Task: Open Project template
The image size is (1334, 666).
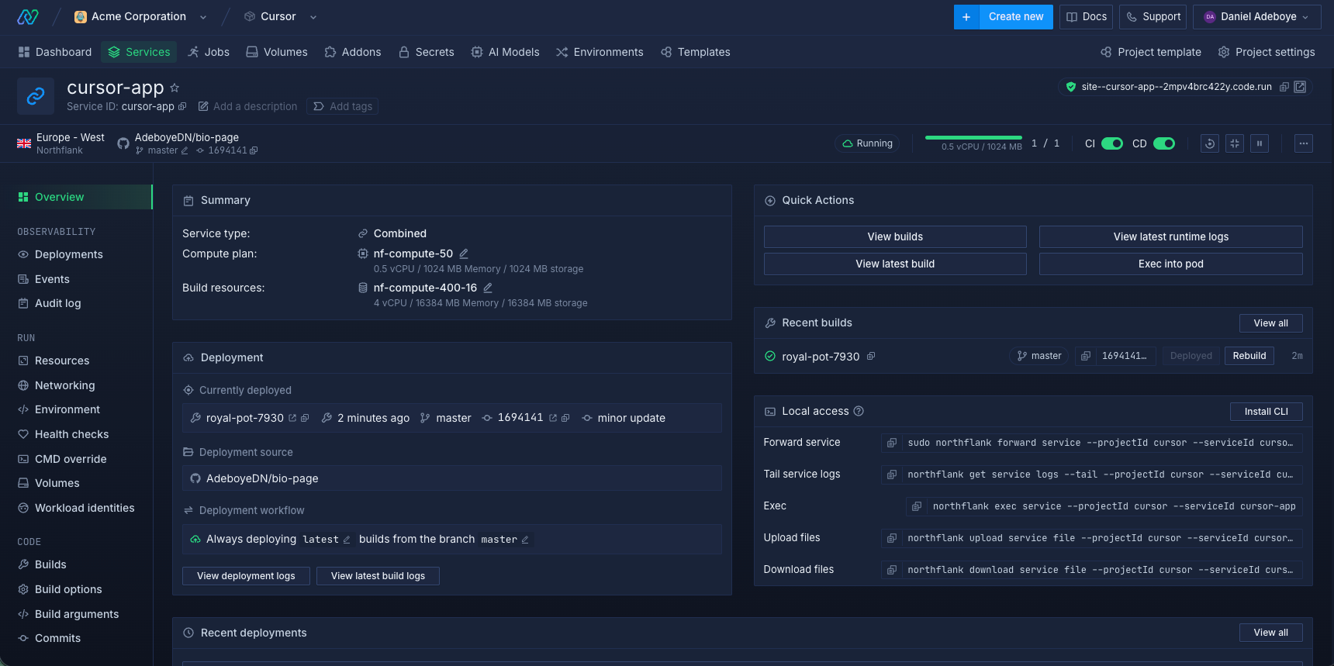Action: (1151, 52)
